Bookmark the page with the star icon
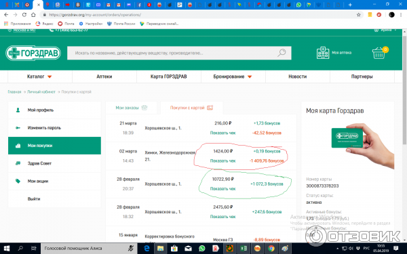The image size is (407, 254). click(358, 15)
